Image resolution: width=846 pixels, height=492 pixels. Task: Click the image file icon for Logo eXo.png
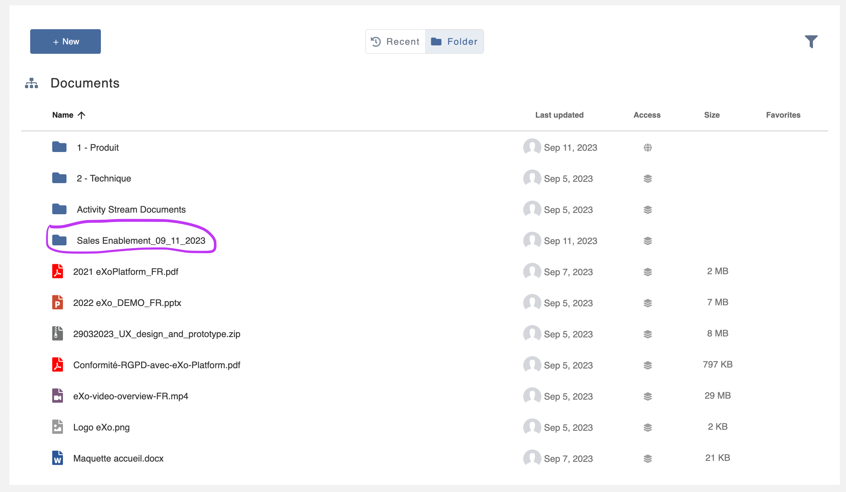[58, 427]
